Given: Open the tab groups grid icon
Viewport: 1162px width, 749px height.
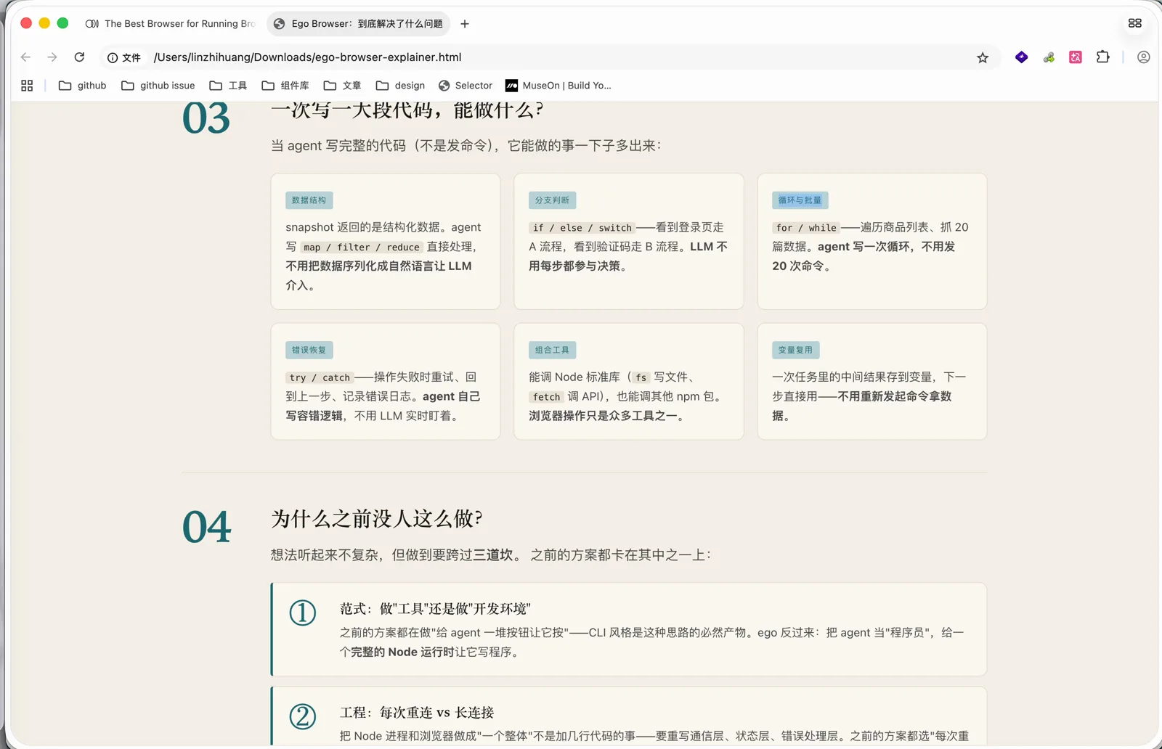Looking at the screenshot, I should click(x=1135, y=23).
